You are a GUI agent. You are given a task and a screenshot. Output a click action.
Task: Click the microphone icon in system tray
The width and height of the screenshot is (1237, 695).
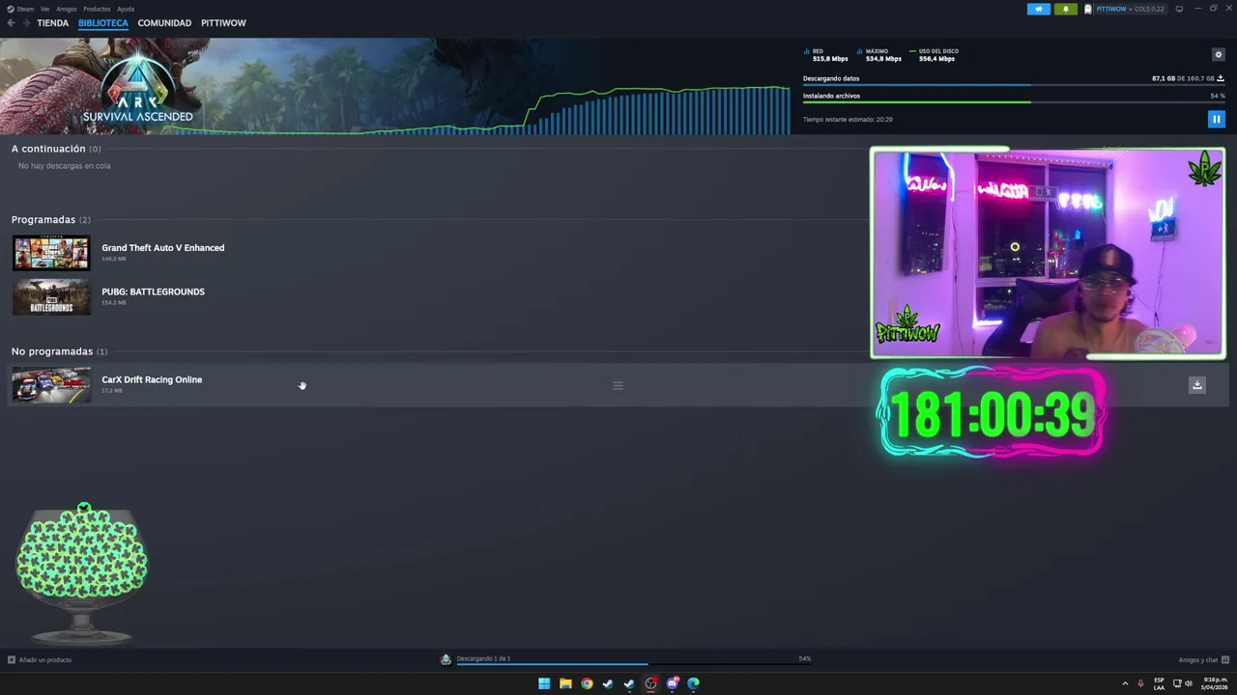pos(1140,683)
